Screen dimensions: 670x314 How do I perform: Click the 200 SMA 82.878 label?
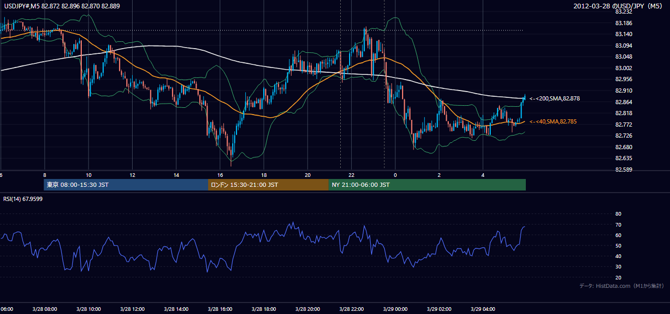click(555, 98)
